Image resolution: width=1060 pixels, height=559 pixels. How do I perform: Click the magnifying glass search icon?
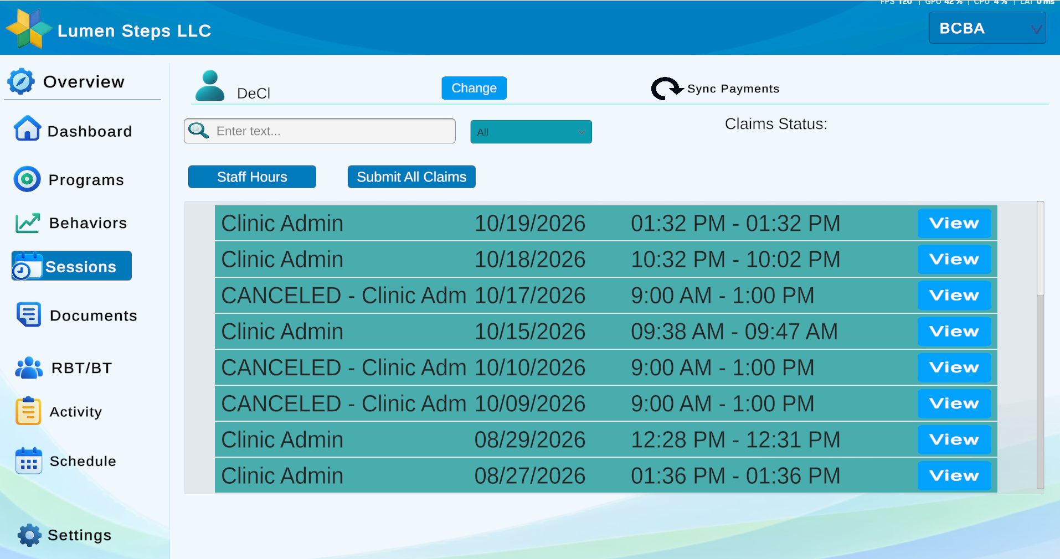tap(198, 131)
